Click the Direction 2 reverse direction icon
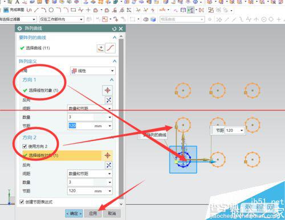The image size is (285, 220). [108, 165]
